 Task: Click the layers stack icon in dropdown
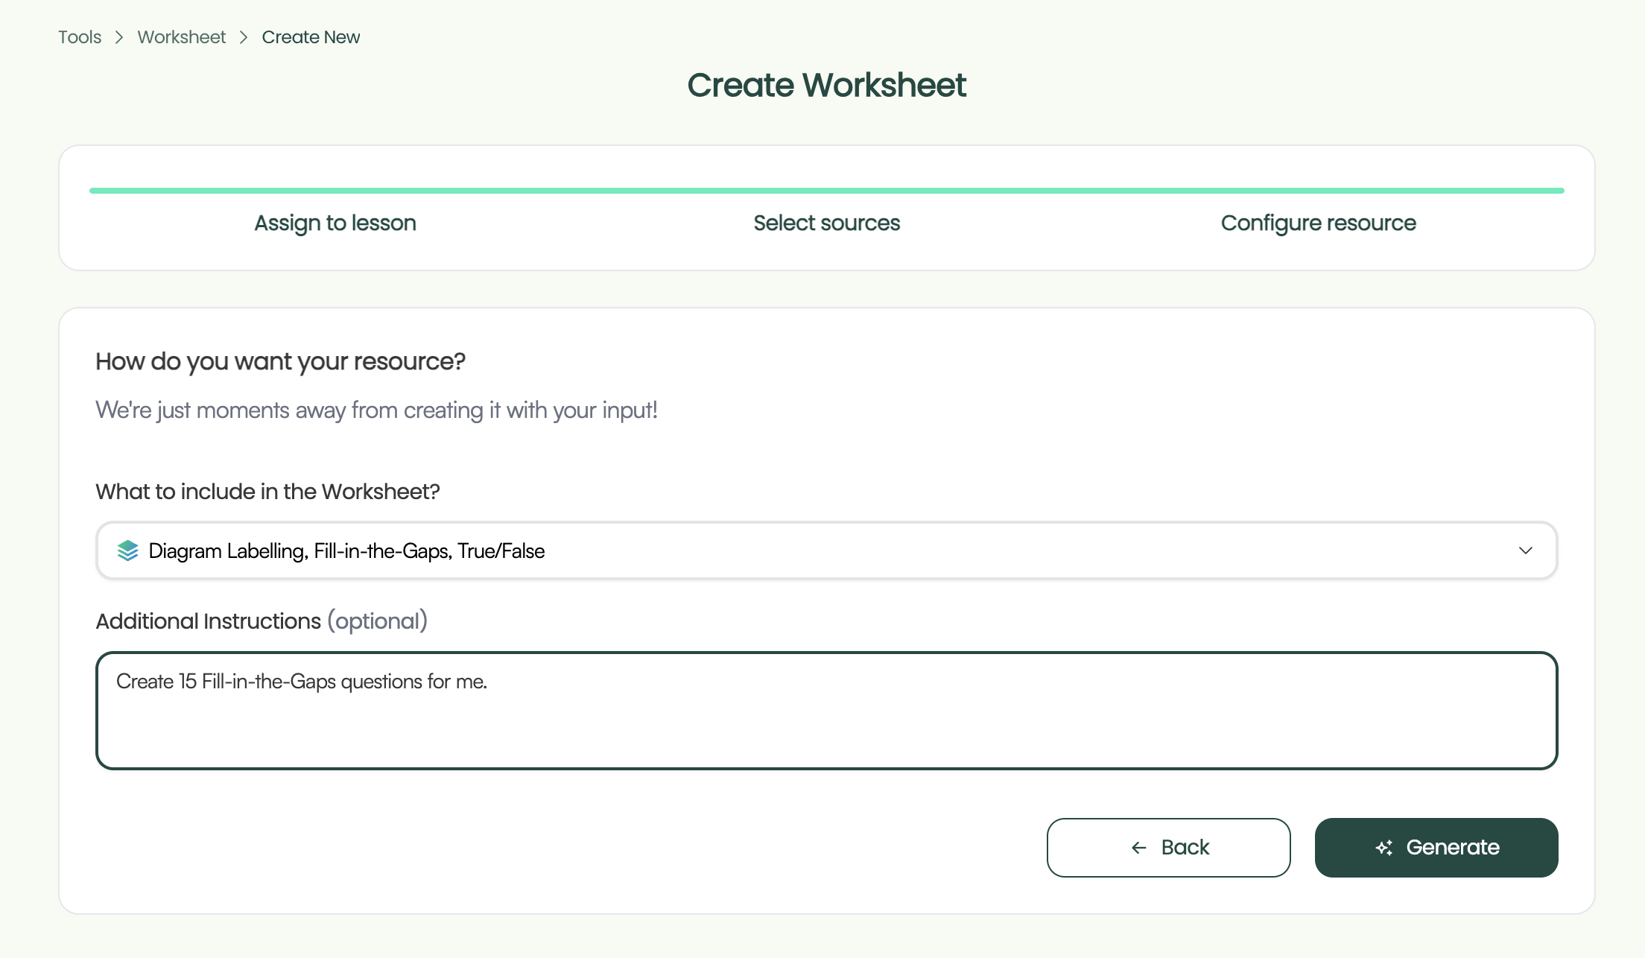click(x=128, y=551)
